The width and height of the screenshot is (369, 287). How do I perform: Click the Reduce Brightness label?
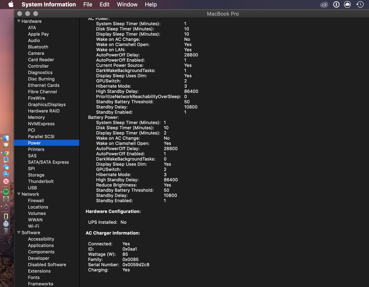click(x=116, y=185)
